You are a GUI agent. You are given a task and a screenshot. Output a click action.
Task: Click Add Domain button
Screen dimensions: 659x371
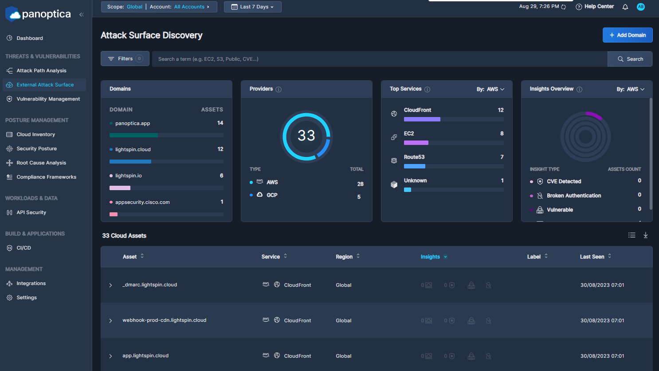(x=628, y=35)
